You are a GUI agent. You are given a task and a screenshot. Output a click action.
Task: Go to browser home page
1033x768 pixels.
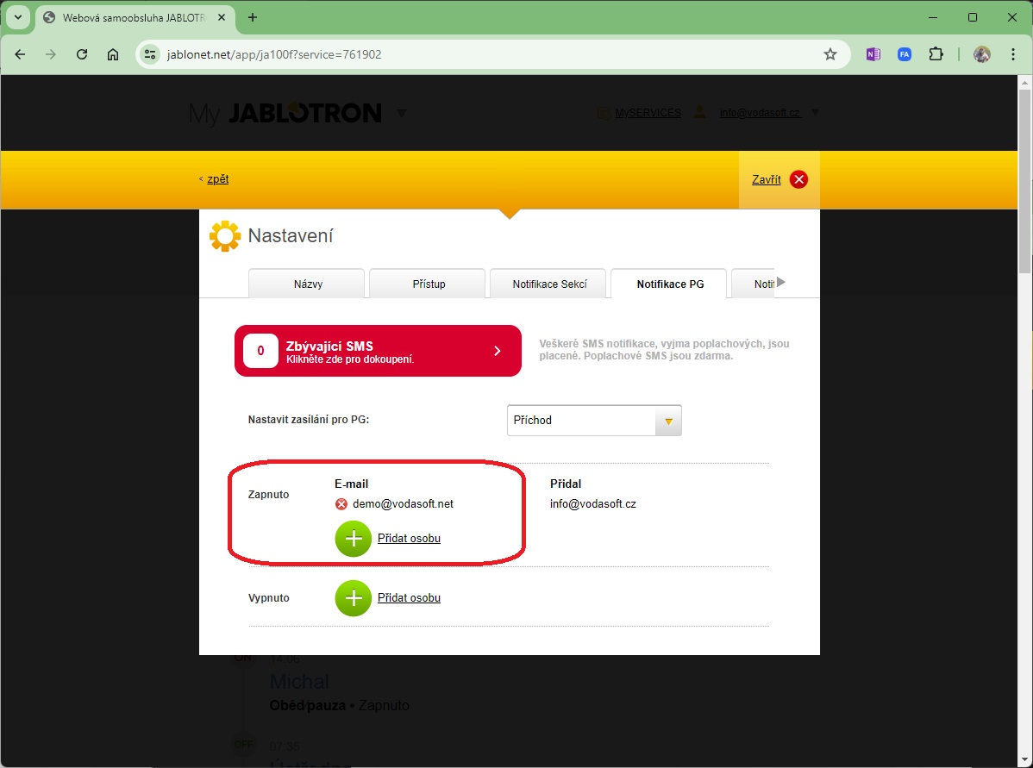pos(113,54)
